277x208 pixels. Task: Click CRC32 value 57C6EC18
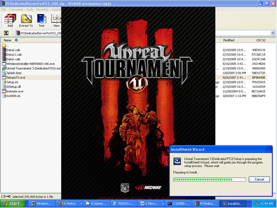coord(259,54)
